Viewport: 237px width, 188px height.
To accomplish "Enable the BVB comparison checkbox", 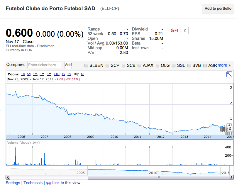I will click(x=189, y=65).
